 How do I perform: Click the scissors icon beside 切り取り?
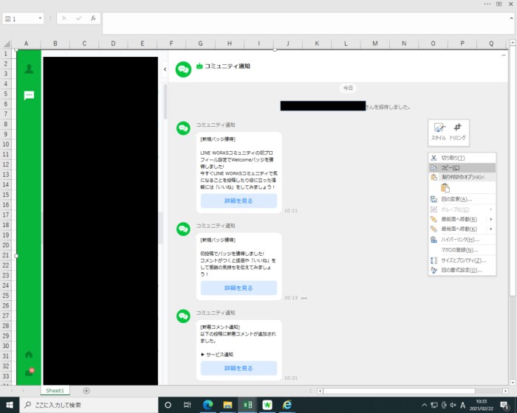click(x=434, y=158)
